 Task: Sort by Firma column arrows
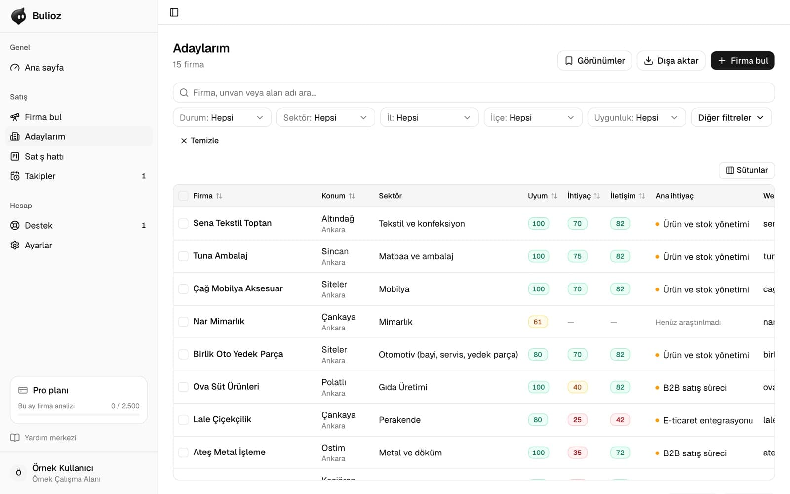pos(219,196)
